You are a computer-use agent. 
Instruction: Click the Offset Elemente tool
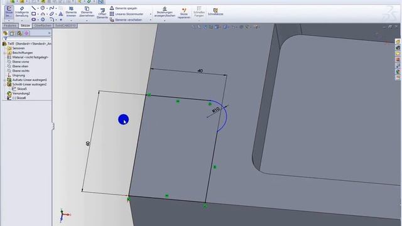(x=102, y=13)
